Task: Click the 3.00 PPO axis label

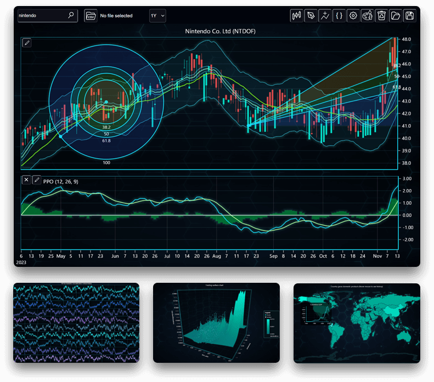Action: [x=407, y=179]
